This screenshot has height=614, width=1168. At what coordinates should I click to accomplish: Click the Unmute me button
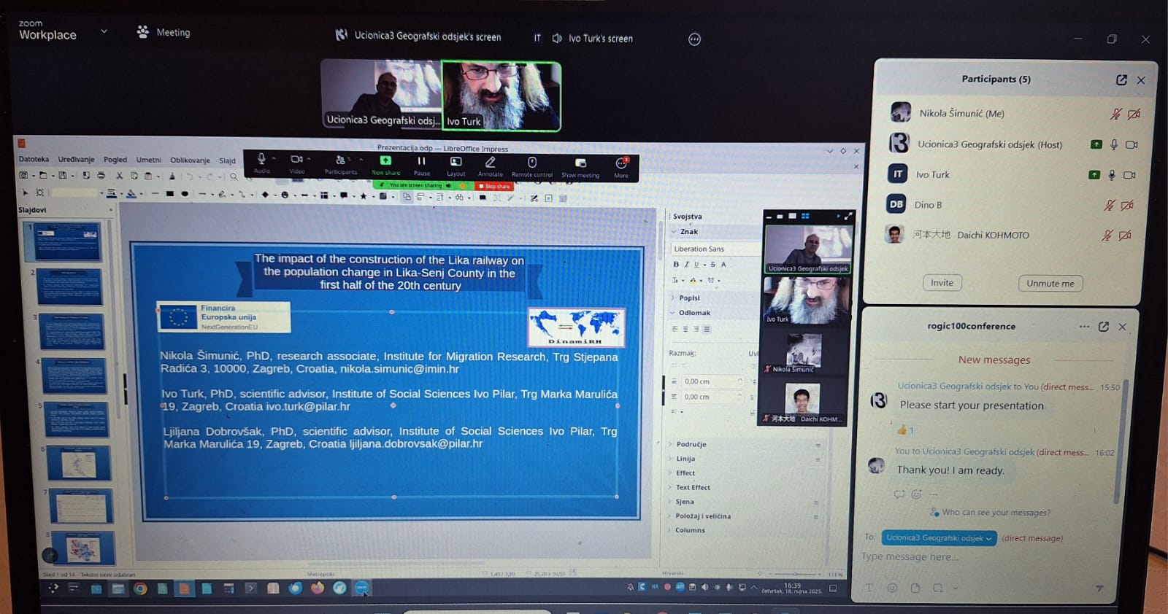[1050, 284]
